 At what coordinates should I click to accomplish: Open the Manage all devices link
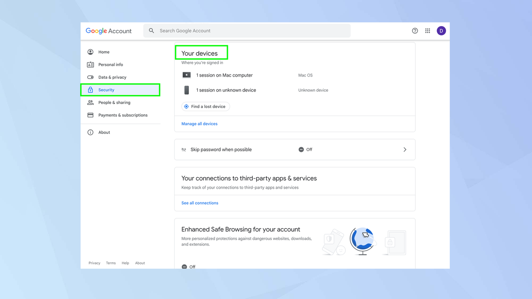[199, 124]
